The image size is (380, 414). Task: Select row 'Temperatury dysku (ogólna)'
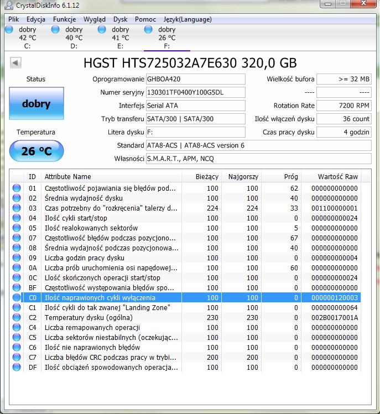click(185, 317)
